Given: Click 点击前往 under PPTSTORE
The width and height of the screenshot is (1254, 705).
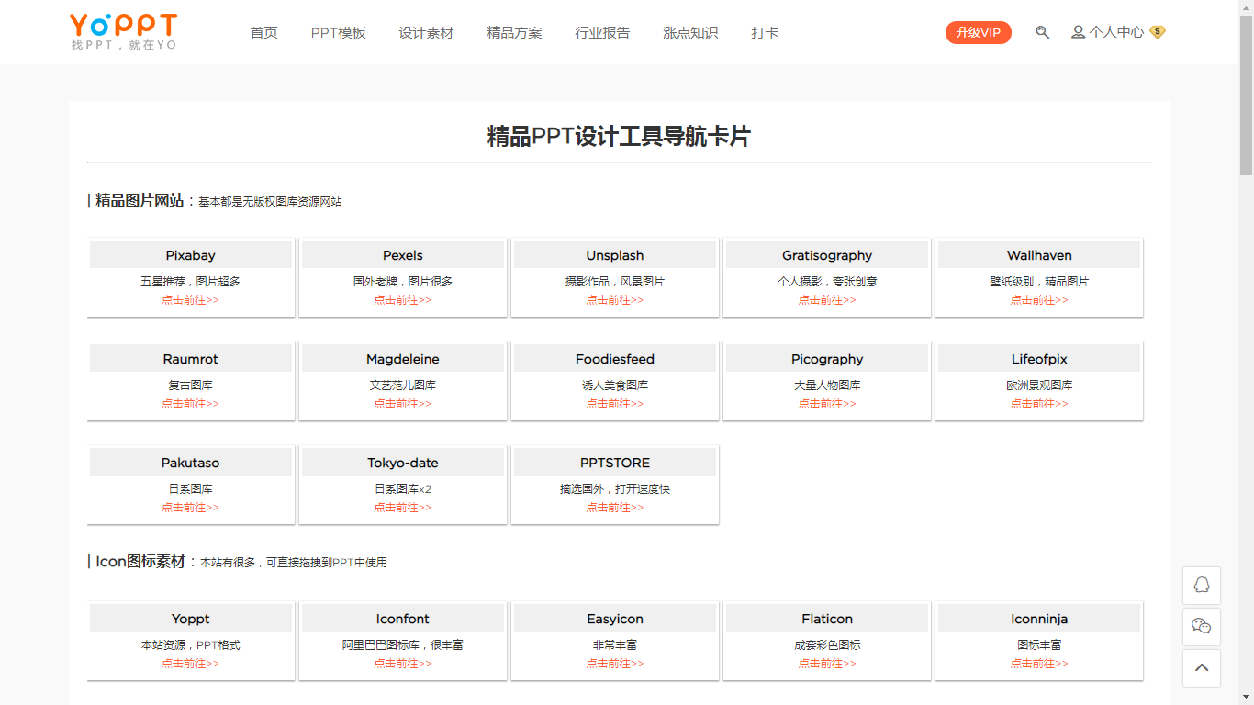Looking at the screenshot, I should tap(615, 508).
